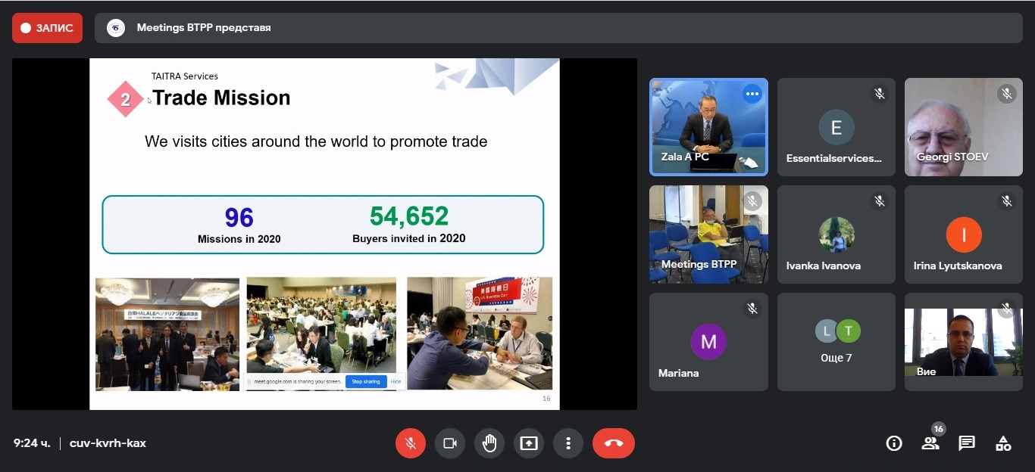The image size is (1035, 472).
Task: Click the 'Missions in 2020' caption
Action: (239, 239)
